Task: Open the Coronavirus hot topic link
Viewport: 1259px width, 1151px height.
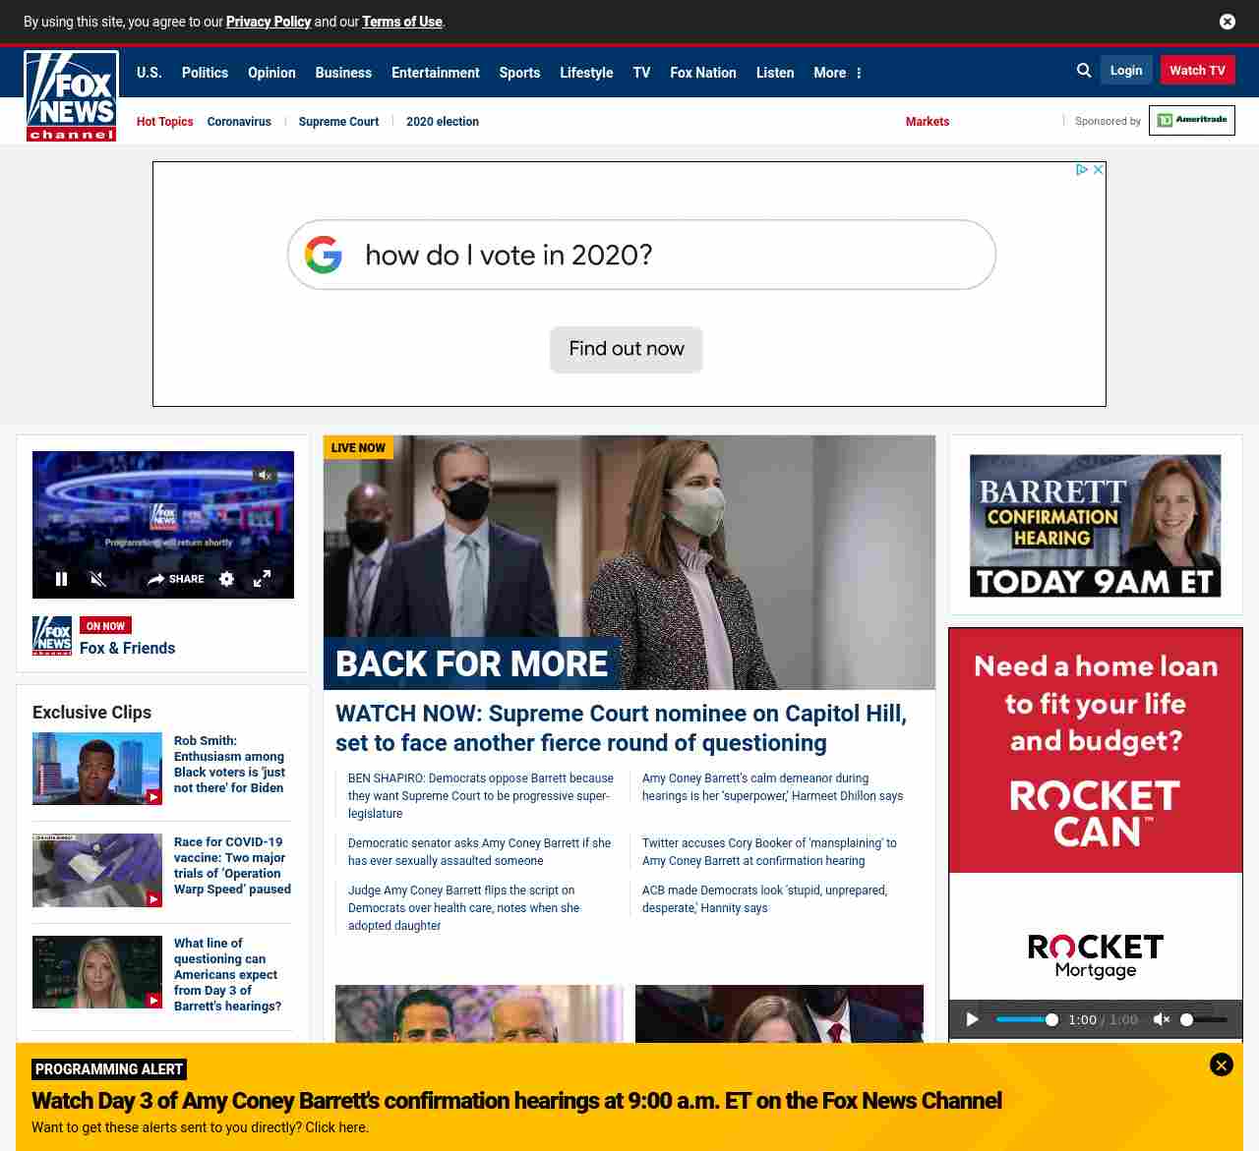Action: pyautogui.click(x=239, y=122)
